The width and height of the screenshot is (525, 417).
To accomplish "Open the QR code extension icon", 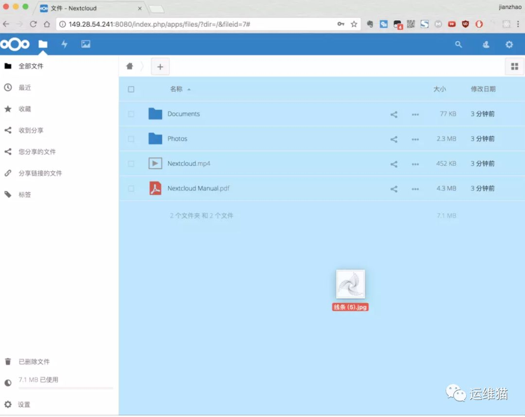I will point(411,24).
